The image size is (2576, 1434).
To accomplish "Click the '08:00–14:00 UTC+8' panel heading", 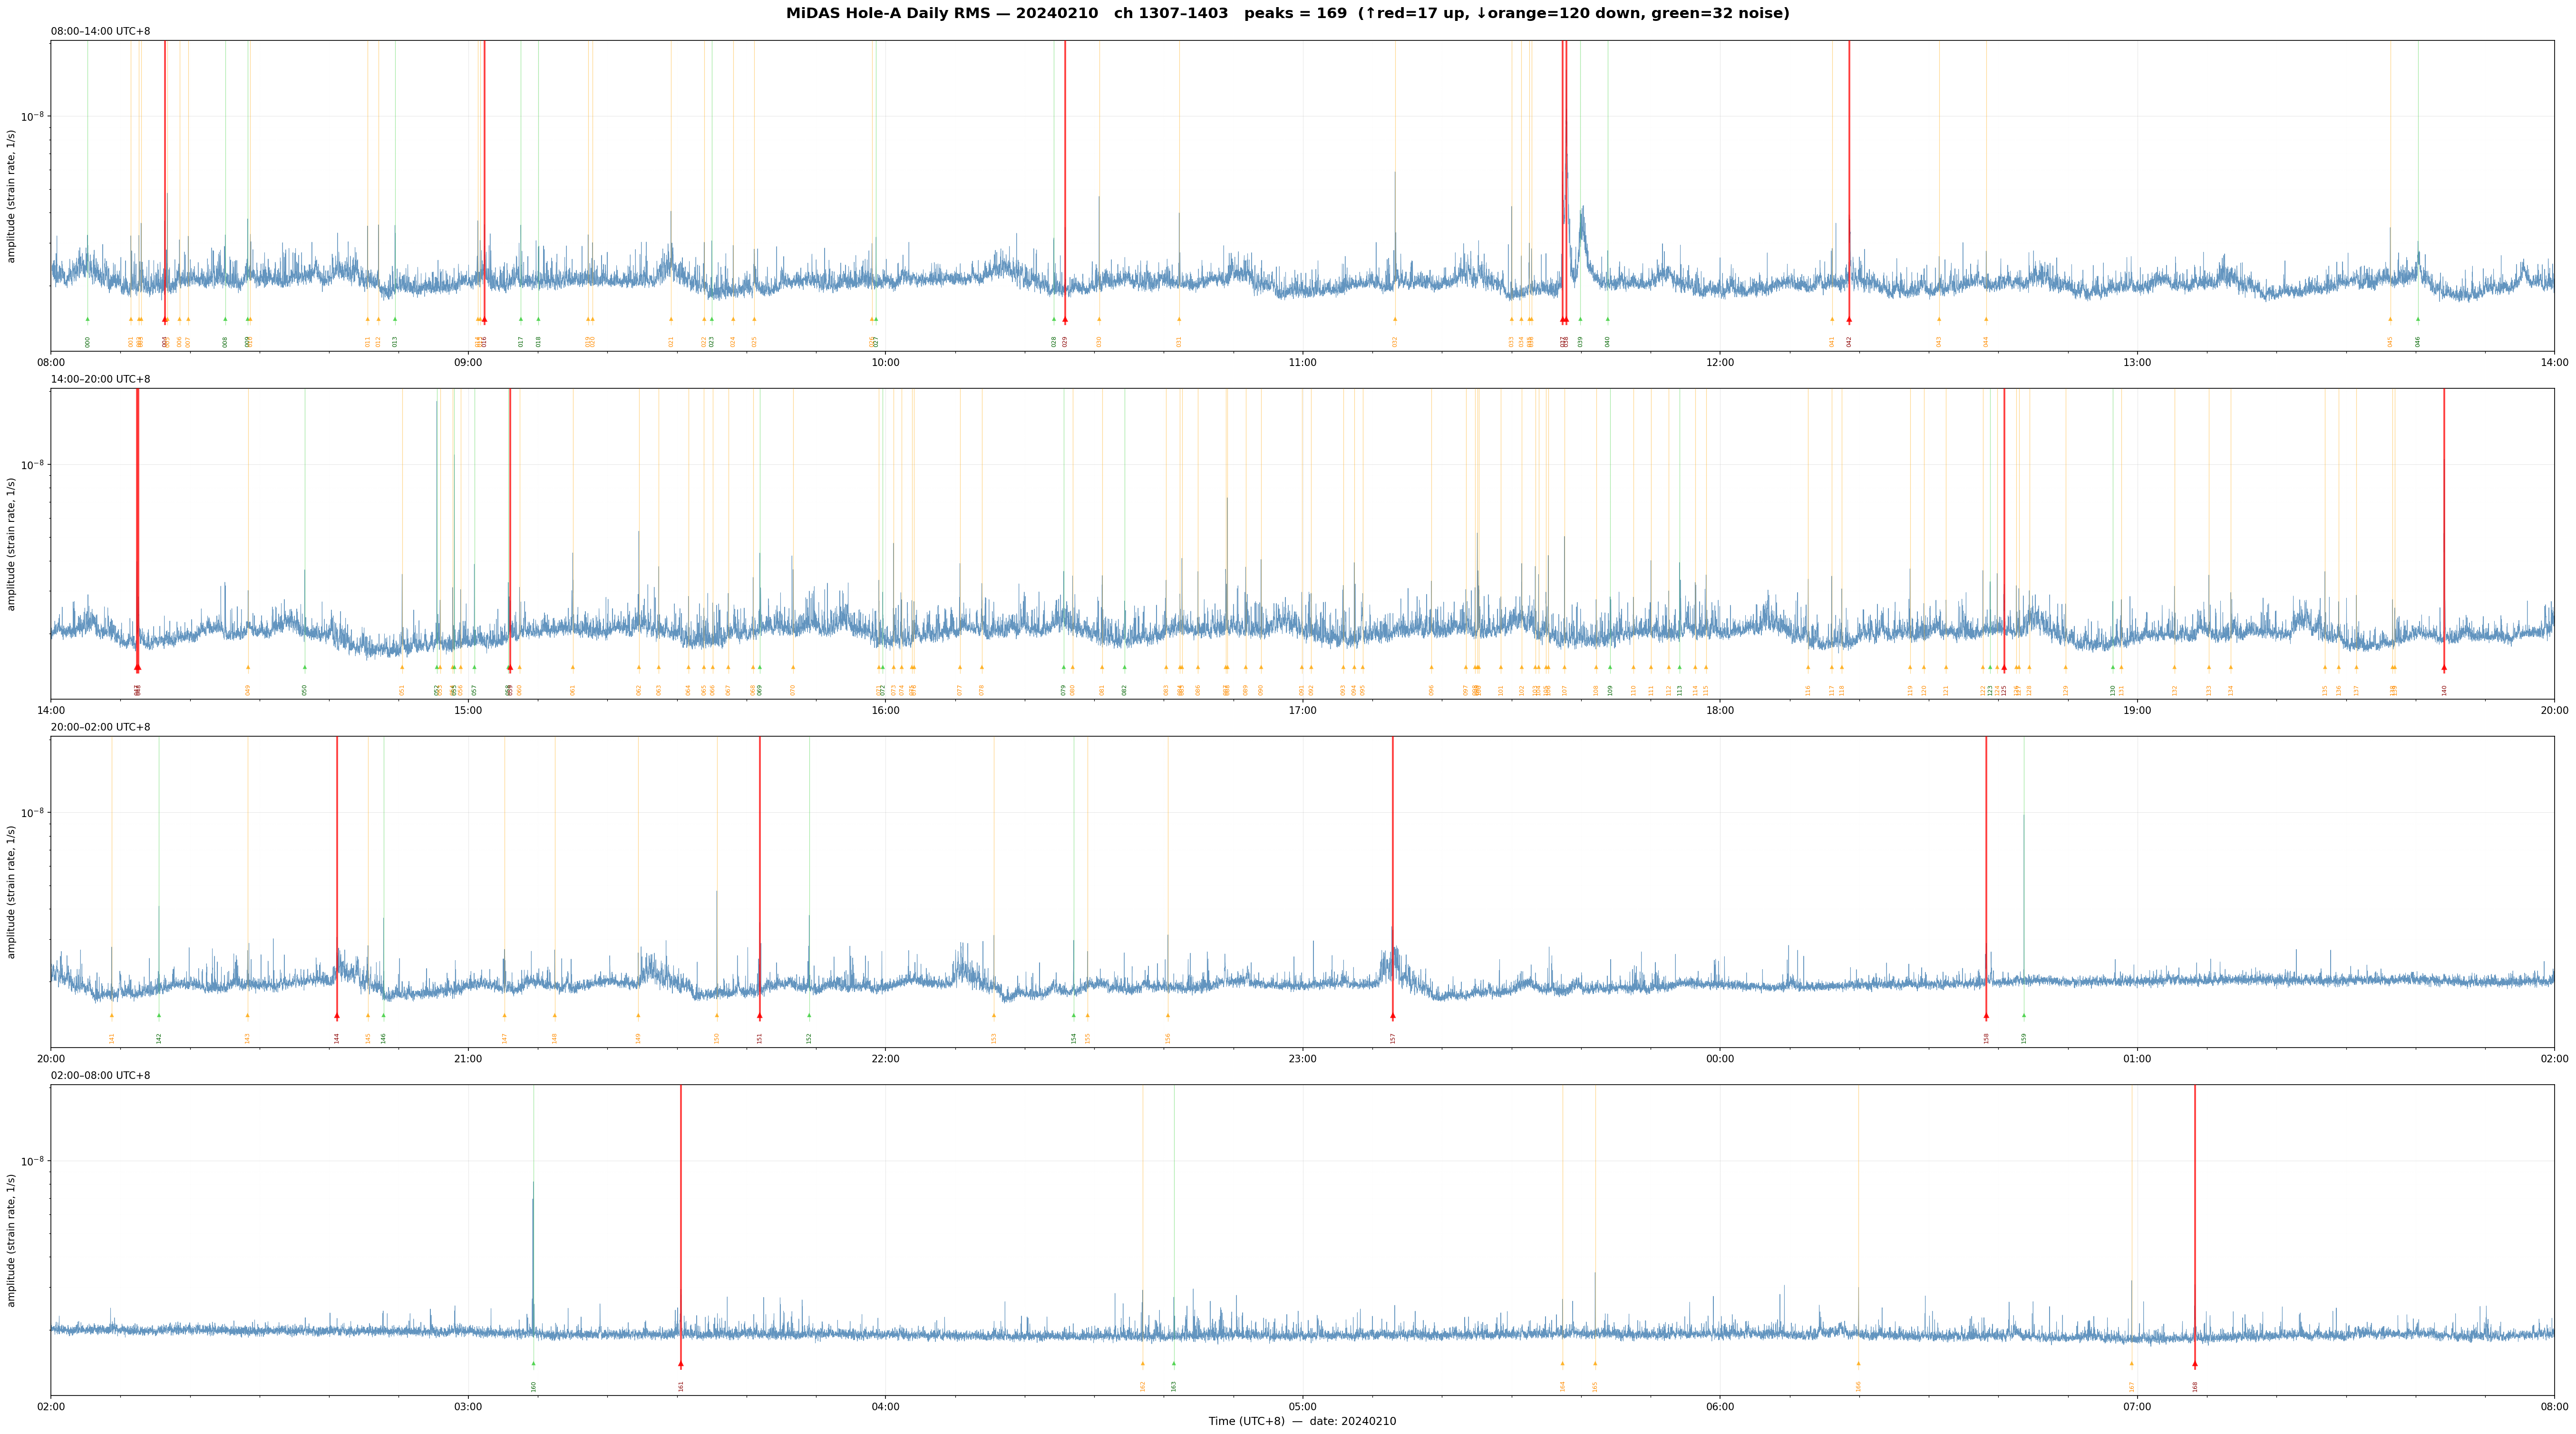I will pyautogui.click(x=101, y=31).
